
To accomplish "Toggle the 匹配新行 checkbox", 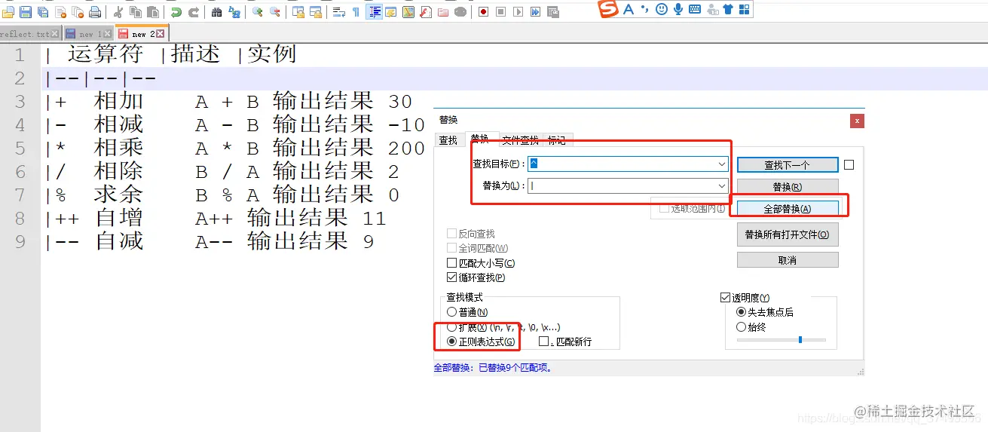I will pyautogui.click(x=544, y=342).
